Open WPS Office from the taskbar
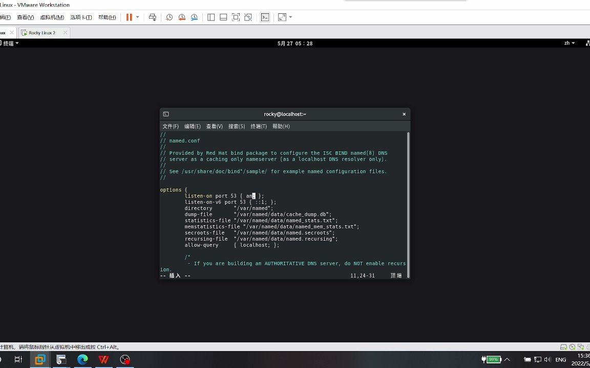Image resolution: width=590 pixels, height=368 pixels. click(103, 359)
